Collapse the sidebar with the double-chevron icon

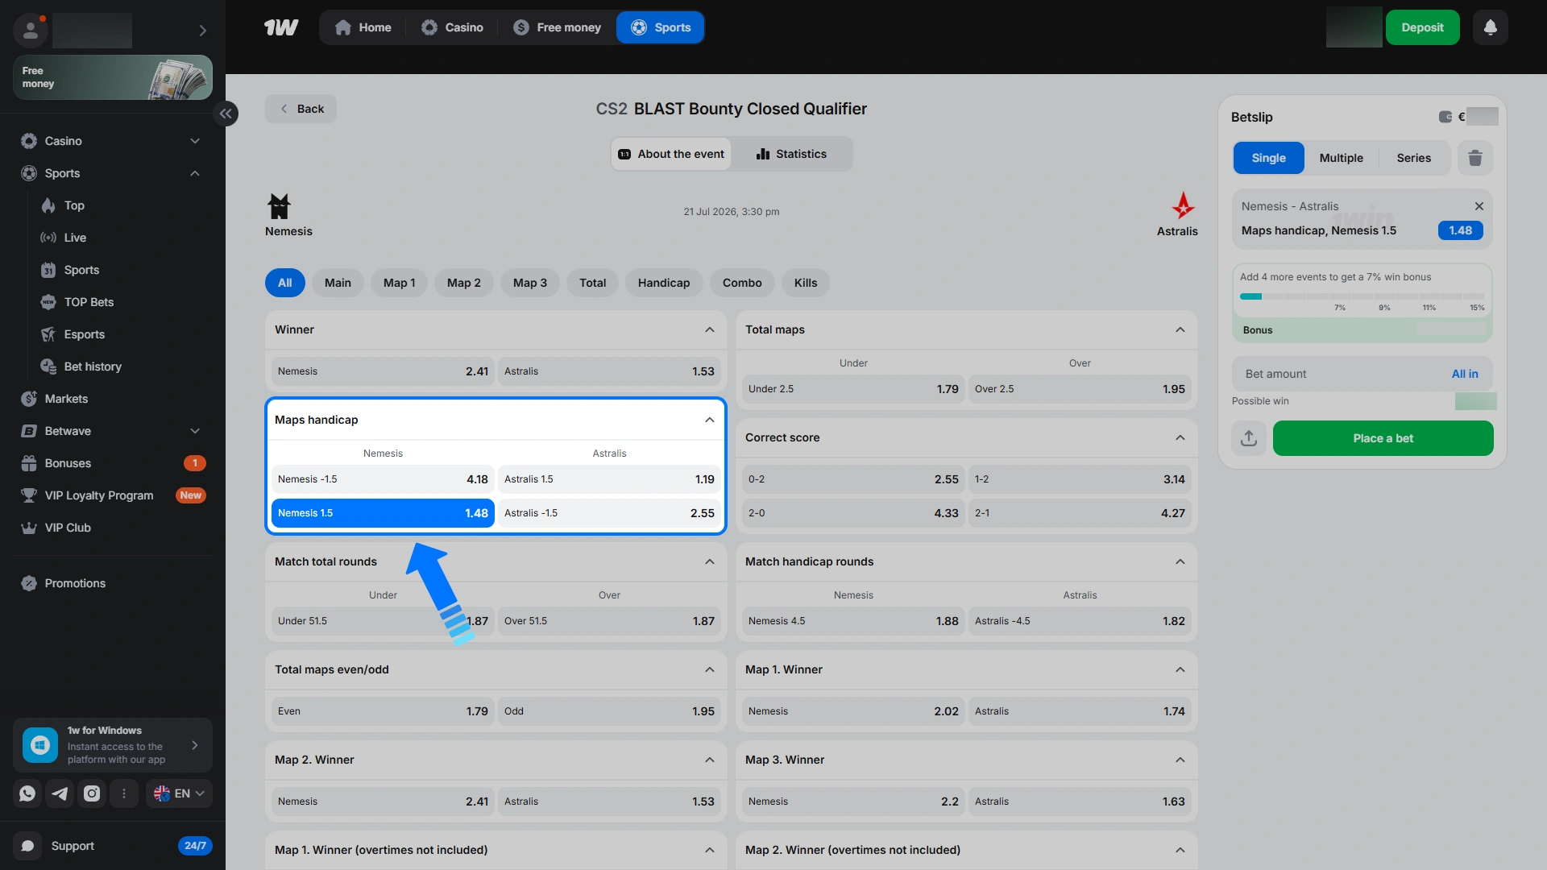[x=226, y=114]
